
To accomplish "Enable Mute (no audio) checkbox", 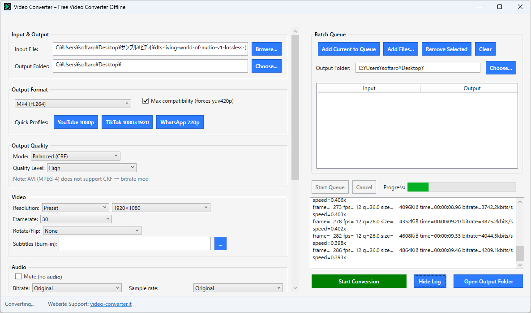I will (18, 277).
